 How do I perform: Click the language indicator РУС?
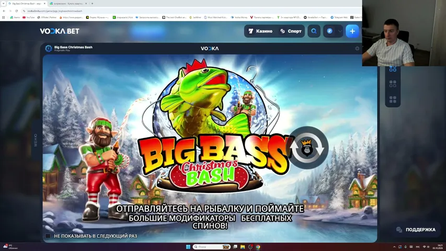pyautogui.click(x=418, y=247)
